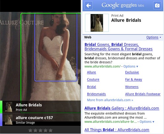164x134 pixels.
Task: Tap the blue bounding box on the dress
Action: [56, 47]
